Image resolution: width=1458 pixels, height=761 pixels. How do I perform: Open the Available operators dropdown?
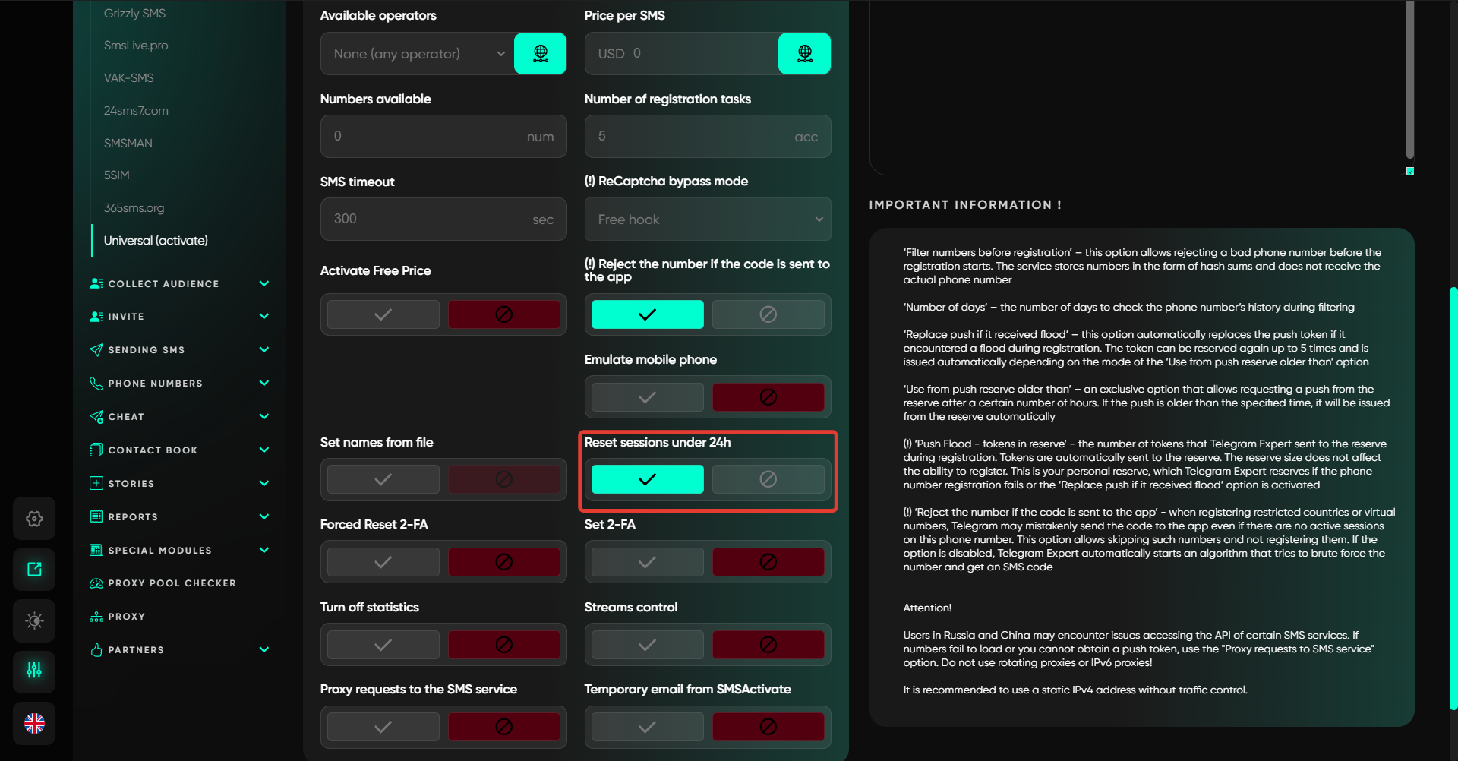coord(418,54)
